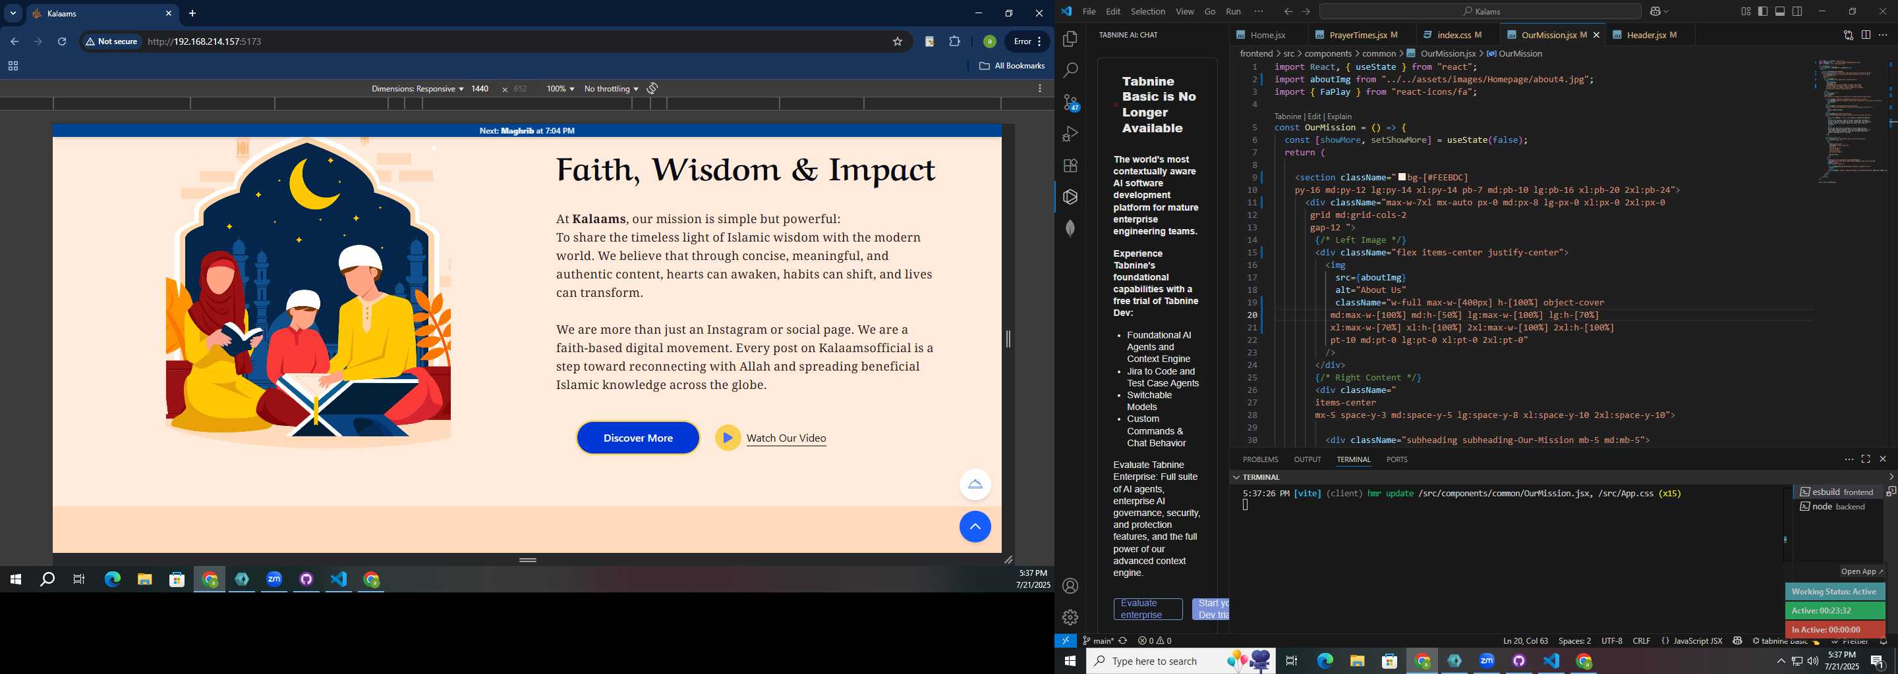The image size is (1898, 674).
Task: Click the remote window status bar icon
Action: coord(1066,641)
